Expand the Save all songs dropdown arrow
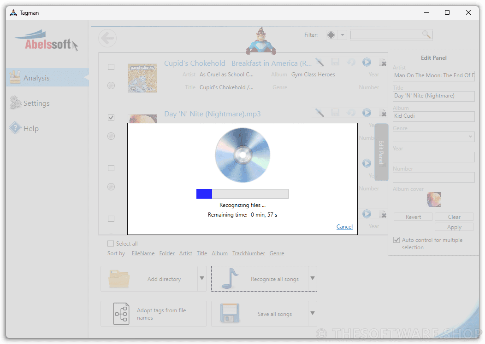 (313, 313)
